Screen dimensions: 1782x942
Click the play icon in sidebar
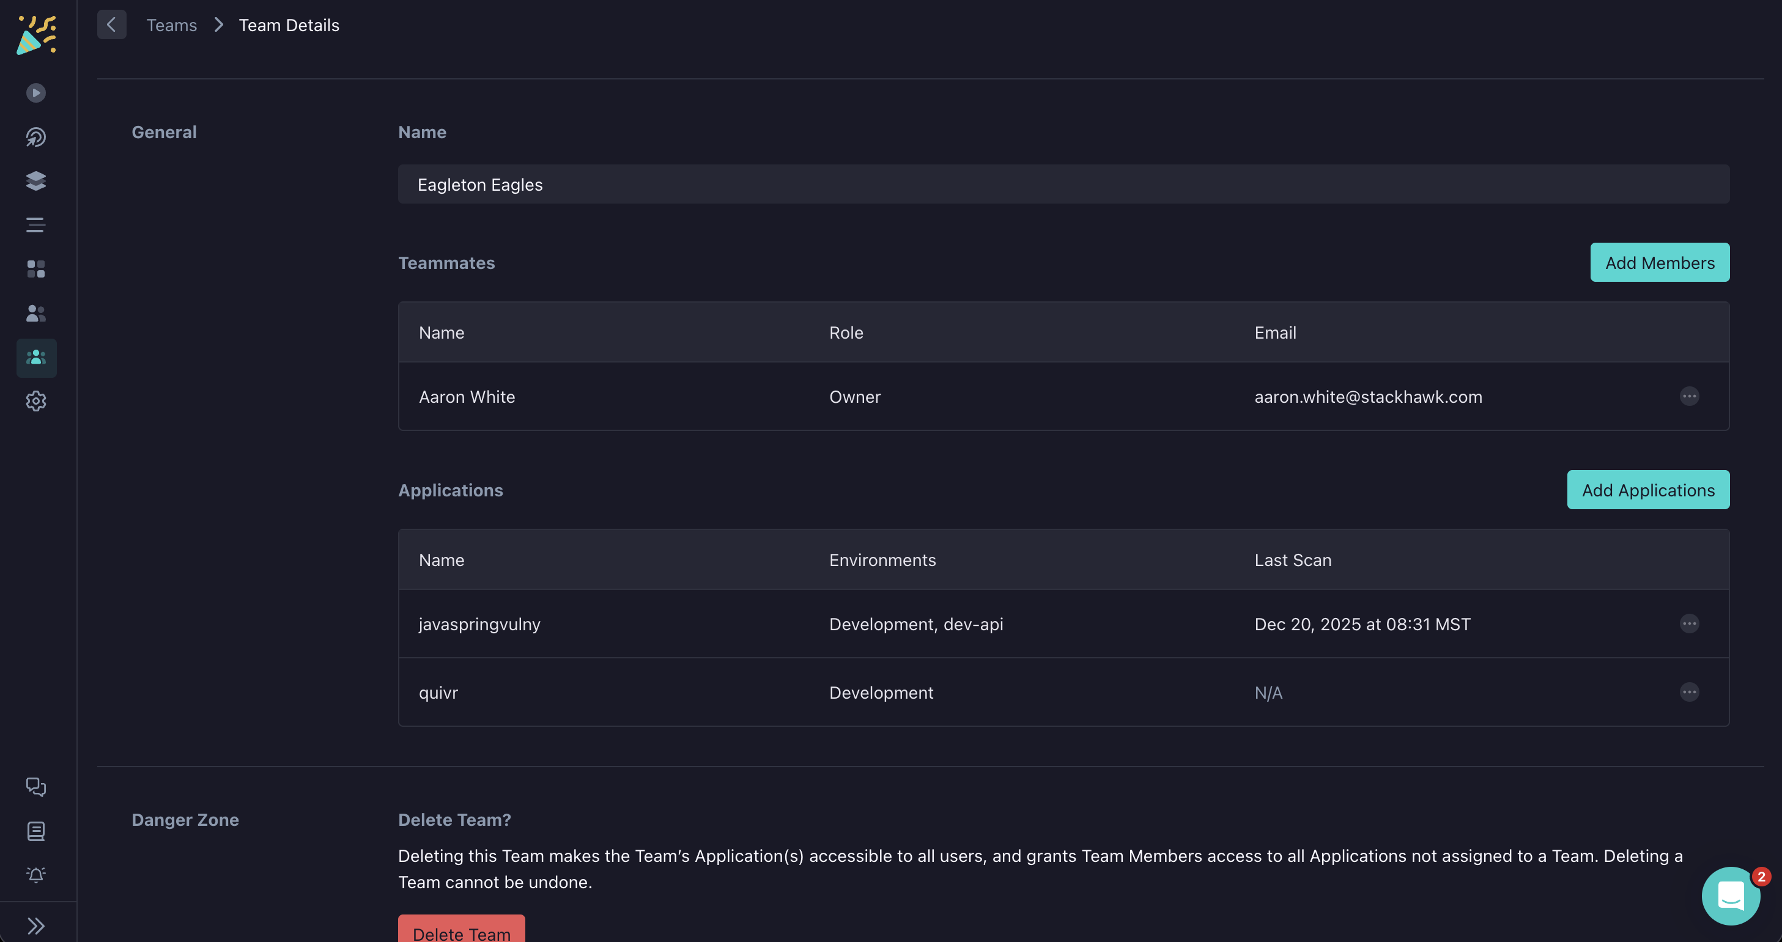(36, 93)
